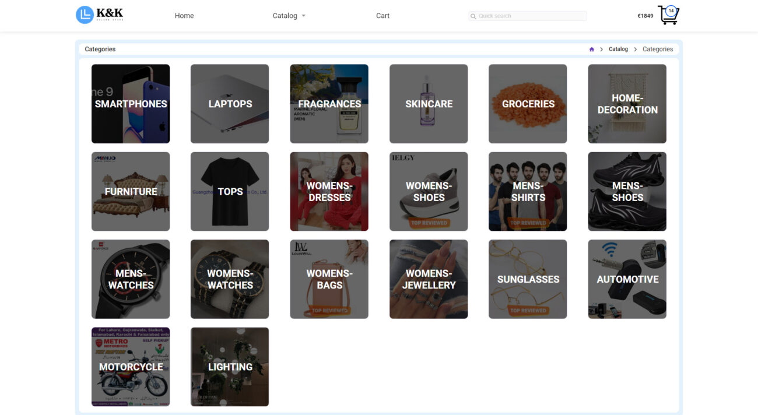758x415 pixels.
Task: Go to the Home menu item
Action: [184, 16]
